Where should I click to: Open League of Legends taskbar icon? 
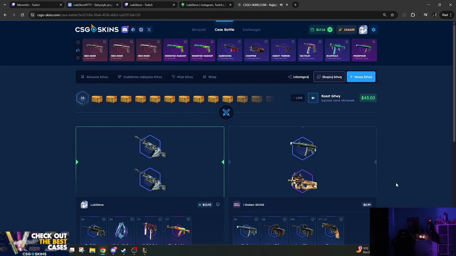(x=145, y=250)
